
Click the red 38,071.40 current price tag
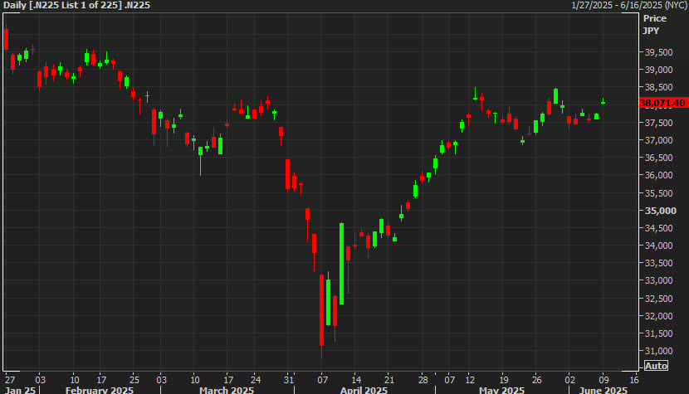click(x=662, y=103)
